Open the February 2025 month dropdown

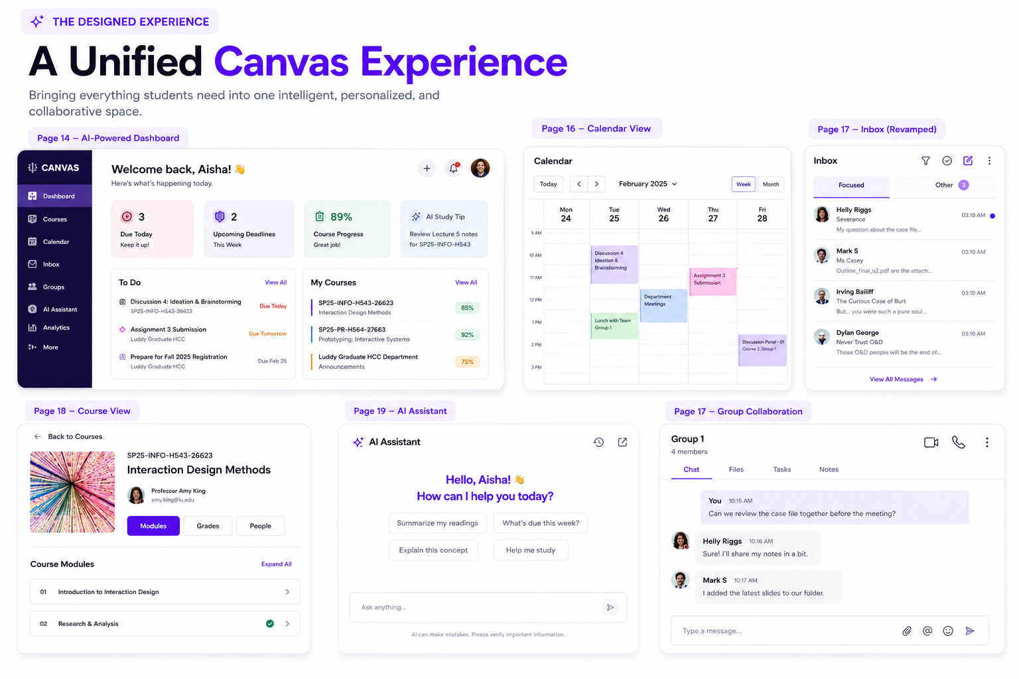[x=648, y=184]
